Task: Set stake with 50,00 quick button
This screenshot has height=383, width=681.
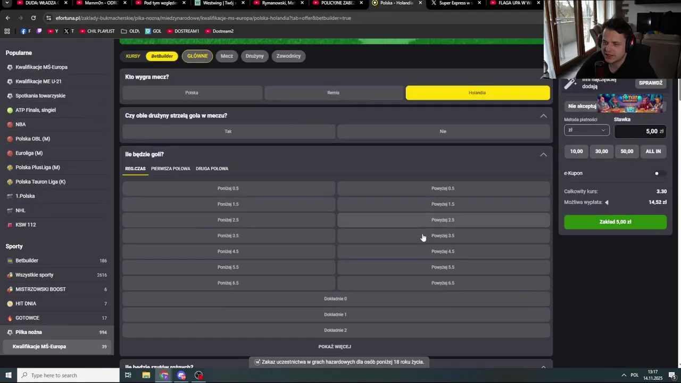Action: (627, 152)
